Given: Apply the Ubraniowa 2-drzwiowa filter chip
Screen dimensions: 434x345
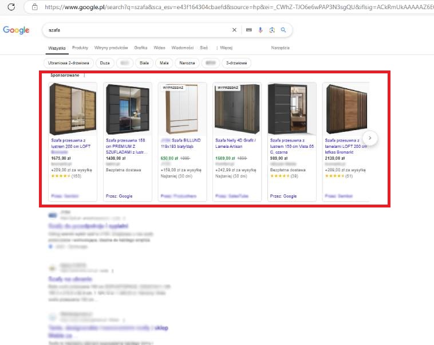Looking at the screenshot, I should tap(69, 63).
